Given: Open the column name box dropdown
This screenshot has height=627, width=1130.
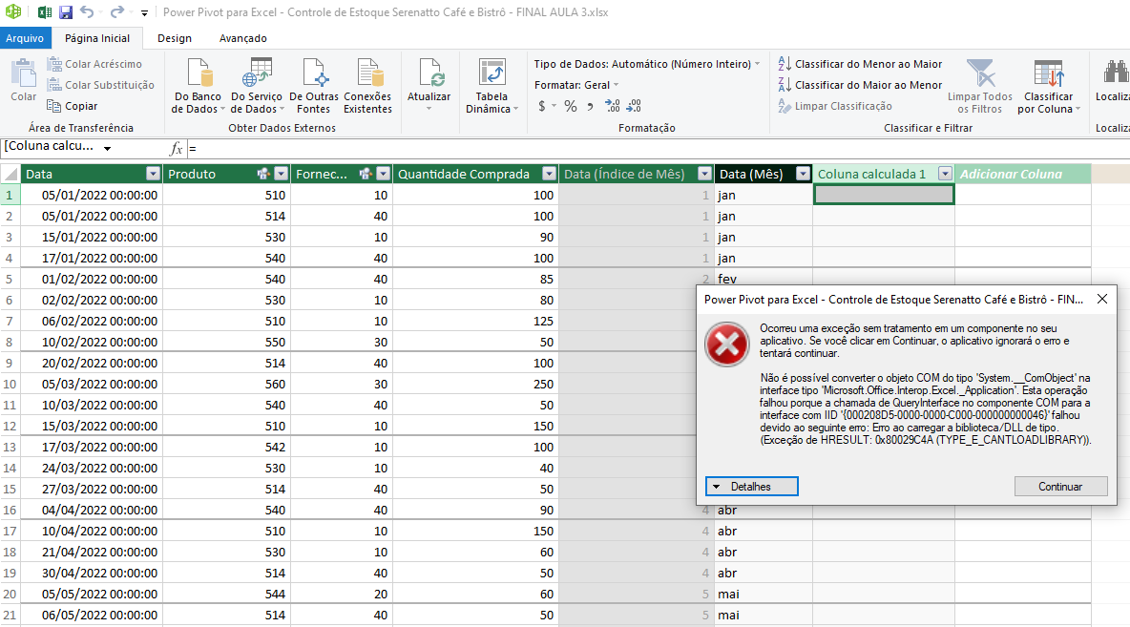Looking at the screenshot, I should [x=108, y=149].
